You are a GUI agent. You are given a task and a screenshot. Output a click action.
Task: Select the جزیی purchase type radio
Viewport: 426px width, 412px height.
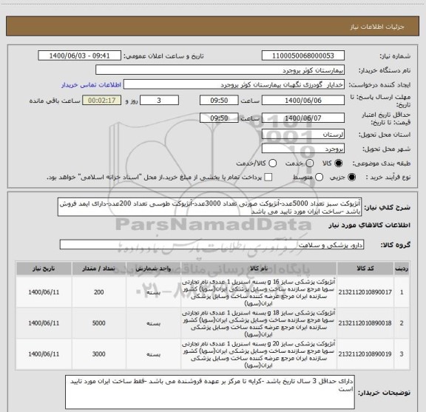[x=351, y=178]
